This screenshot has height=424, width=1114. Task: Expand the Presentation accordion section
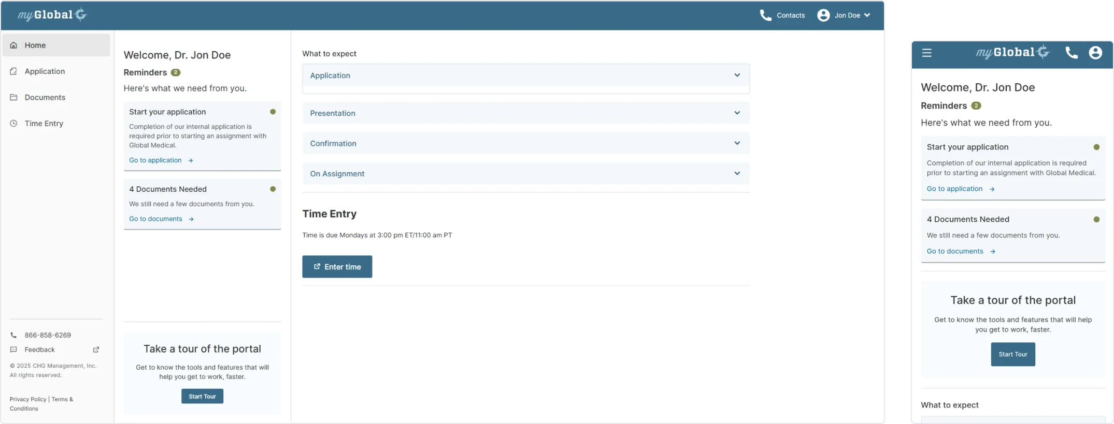tap(525, 113)
